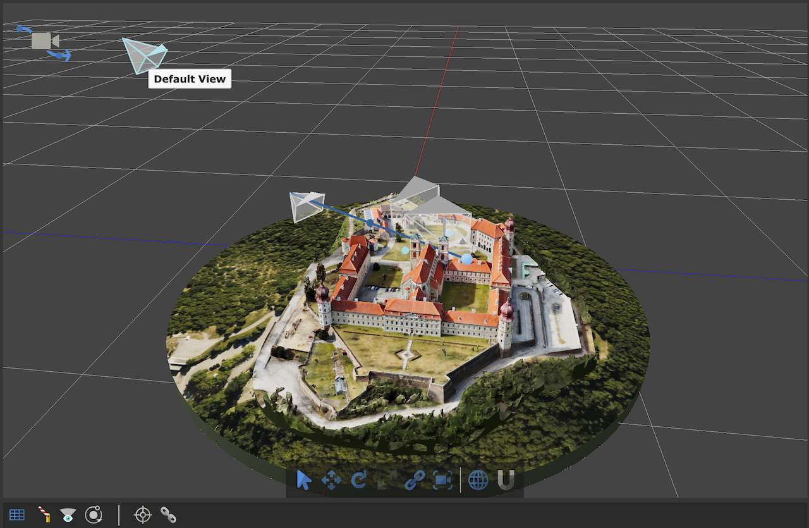Click the Default View label
This screenshot has height=528, width=809.
190,79
